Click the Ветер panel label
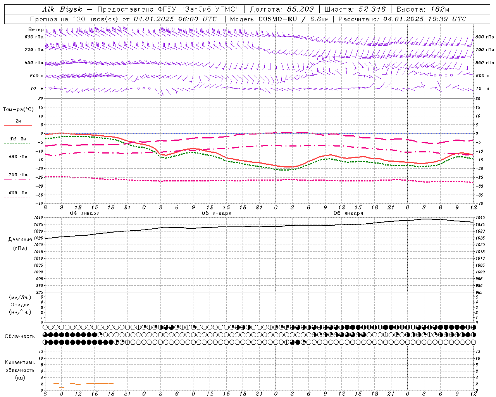 pos(36,29)
